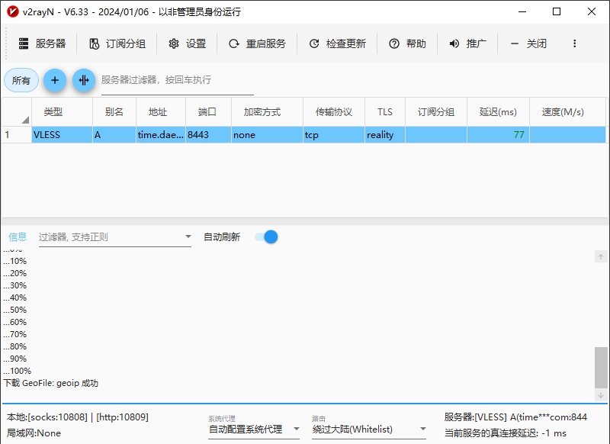Screen dimensions: 610x444
Task: Open the 设置 settings gear menu
Action: 187,43
